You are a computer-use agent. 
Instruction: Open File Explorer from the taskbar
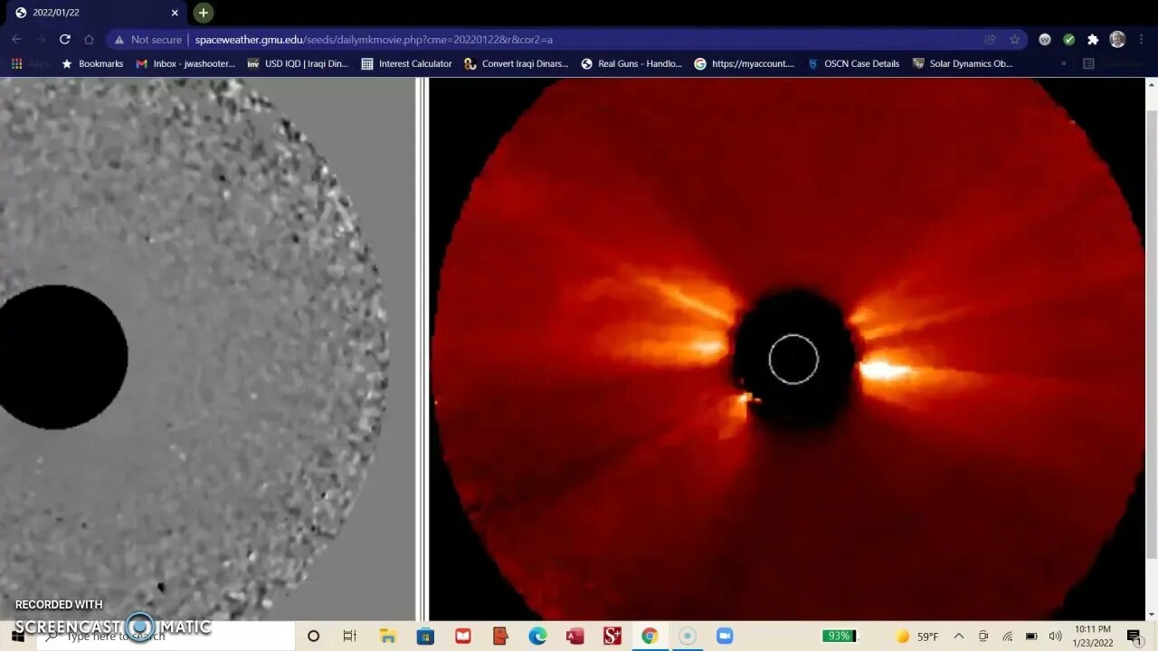pyautogui.click(x=387, y=636)
